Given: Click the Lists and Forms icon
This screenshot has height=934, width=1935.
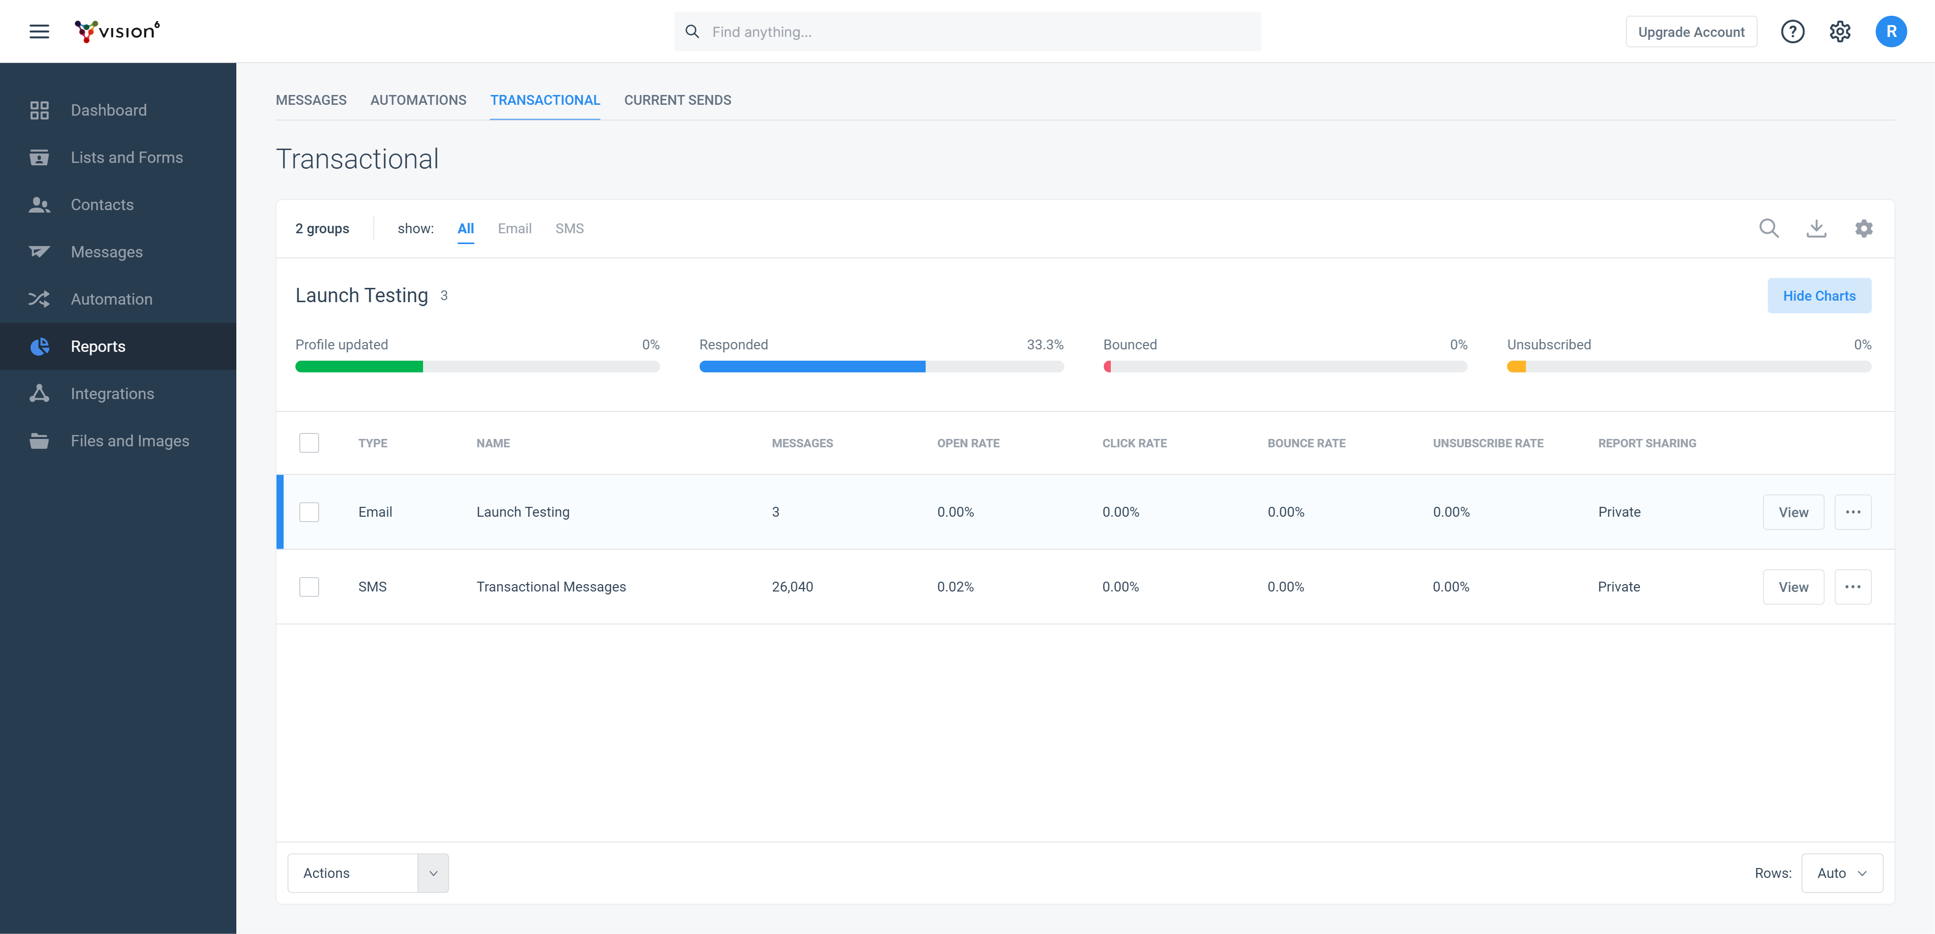Looking at the screenshot, I should coord(39,157).
